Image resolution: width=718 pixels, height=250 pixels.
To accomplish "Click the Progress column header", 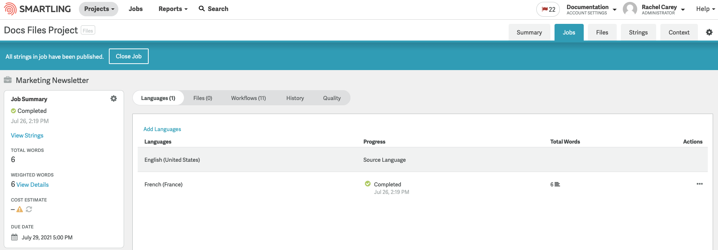I will [374, 142].
